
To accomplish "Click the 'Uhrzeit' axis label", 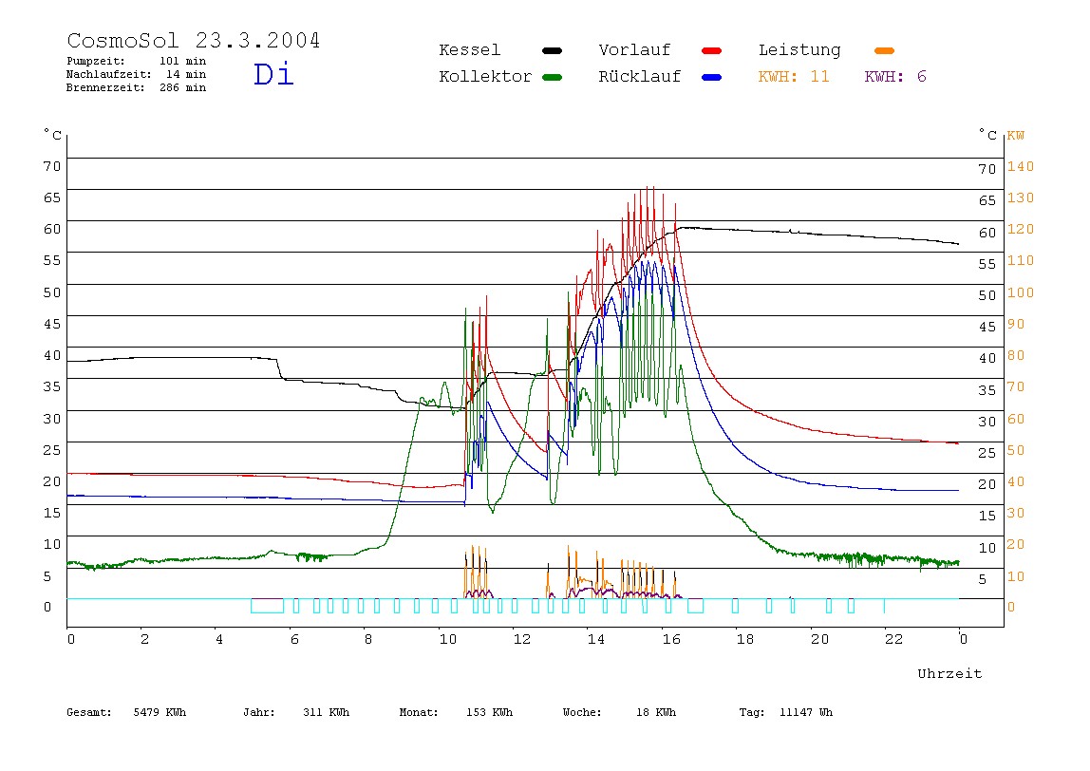I will click(x=949, y=673).
